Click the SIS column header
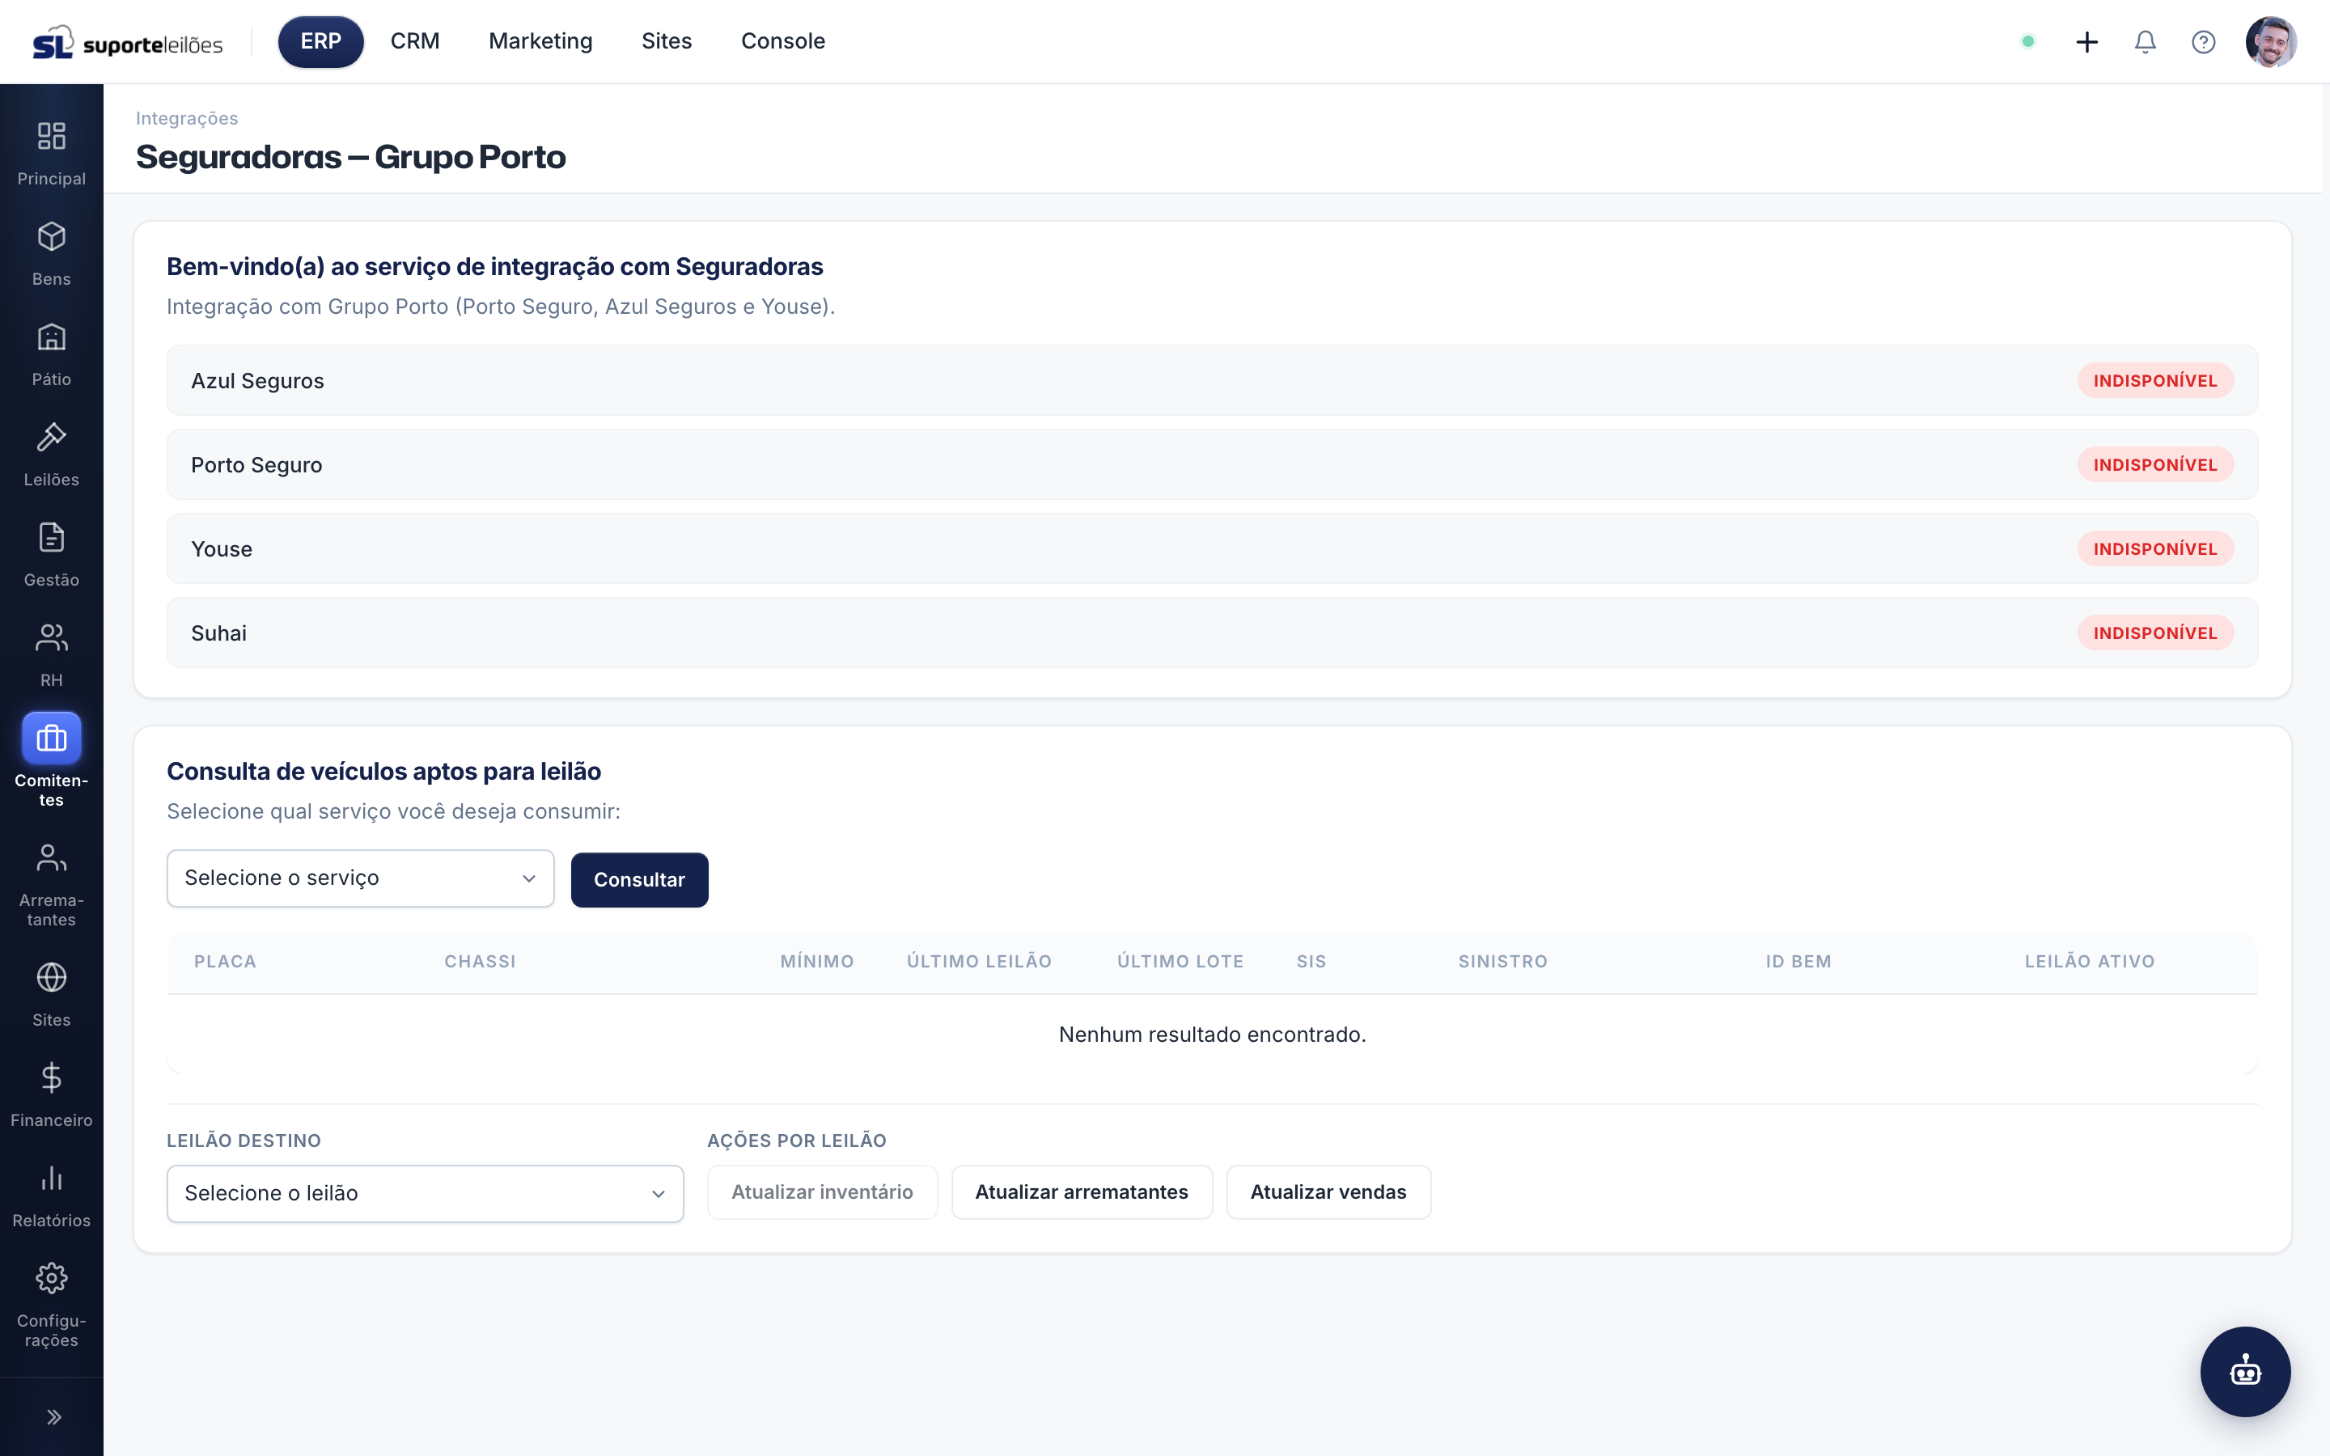Viewport: 2330px width, 1456px height. [1311, 961]
